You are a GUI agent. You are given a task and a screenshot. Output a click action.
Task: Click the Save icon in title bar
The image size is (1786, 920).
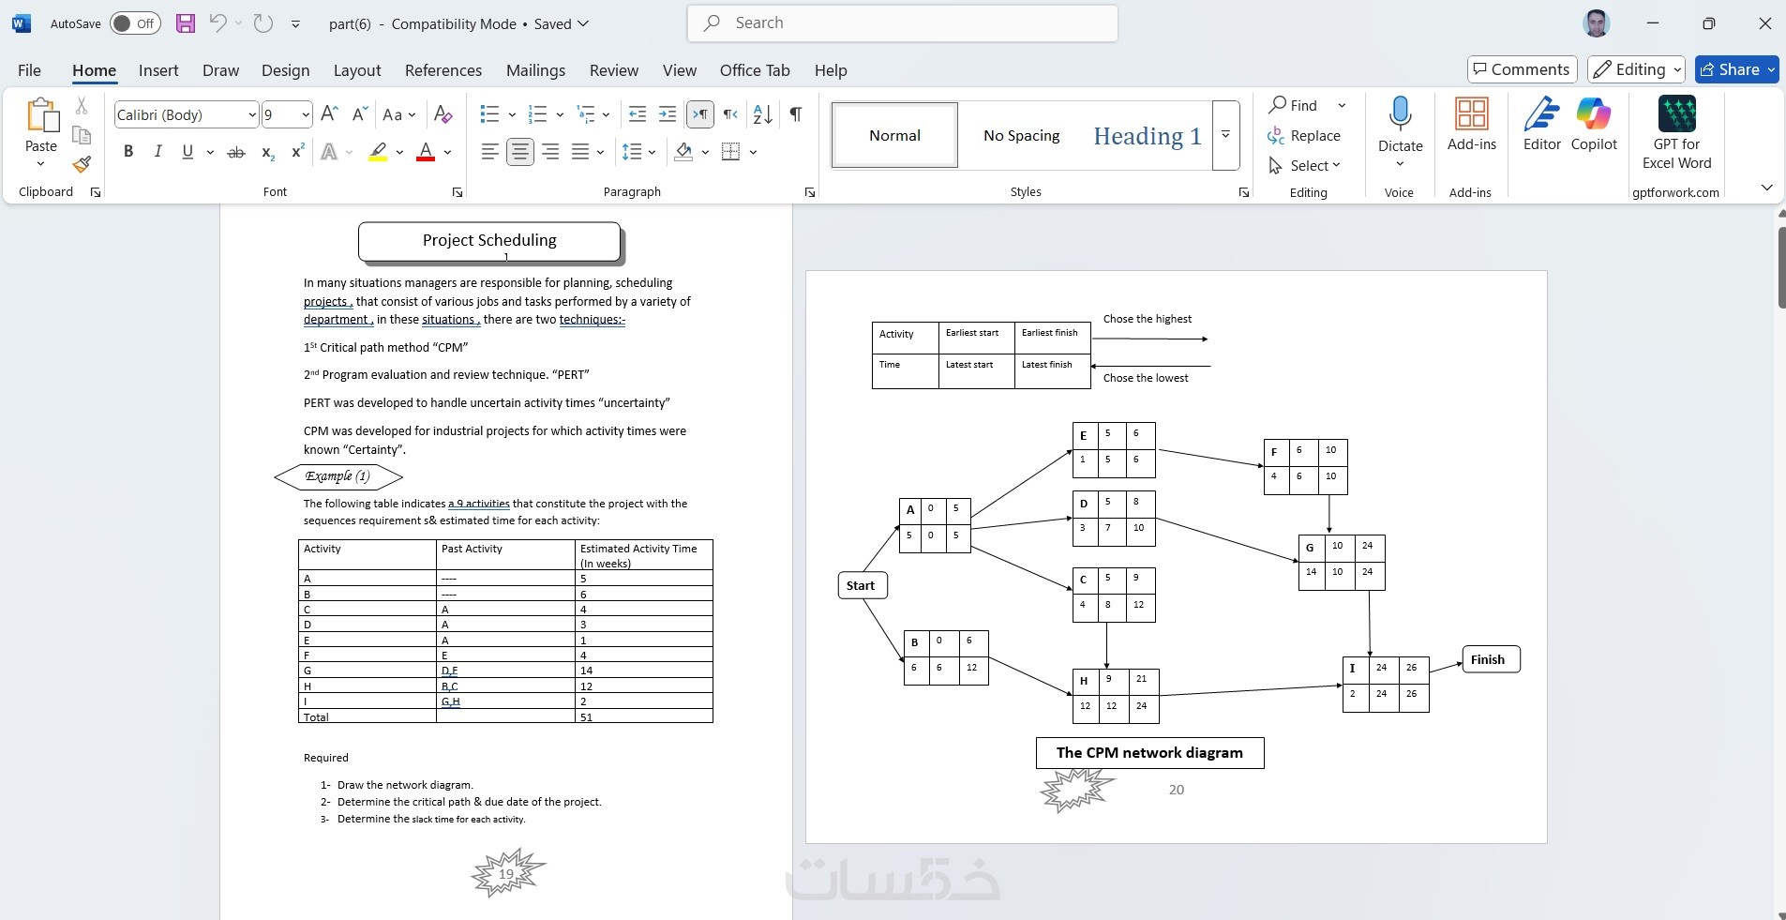(186, 23)
